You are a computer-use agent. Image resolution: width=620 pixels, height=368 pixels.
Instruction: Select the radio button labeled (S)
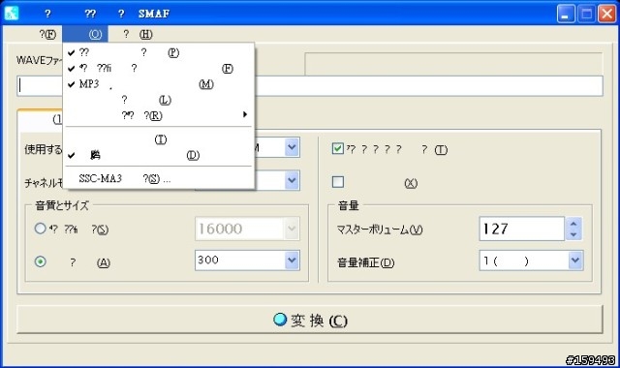[x=41, y=229]
